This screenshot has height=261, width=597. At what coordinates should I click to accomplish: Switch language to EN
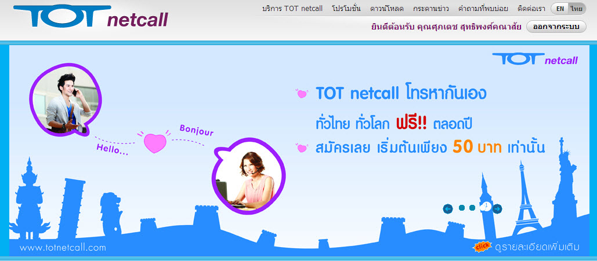tap(560, 9)
